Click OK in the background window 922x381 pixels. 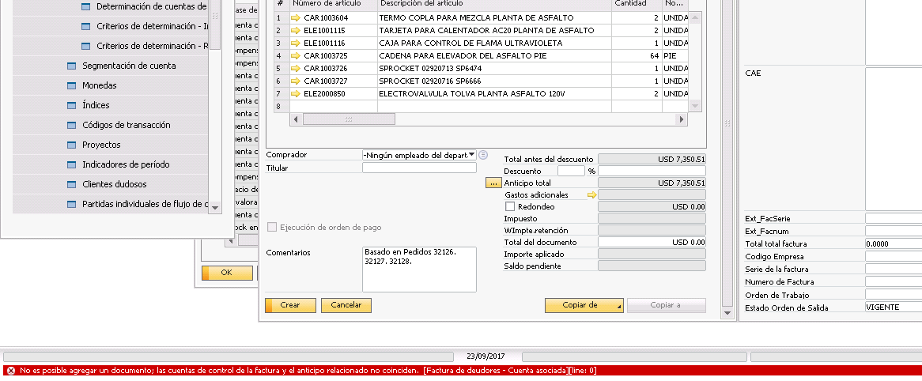[227, 273]
